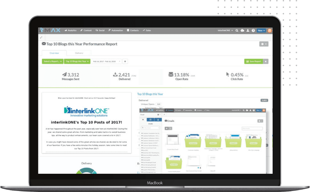Open the Top 10 Blogs this Year link
The height and width of the screenshot is (192, 310).
(x=150, y=94)
